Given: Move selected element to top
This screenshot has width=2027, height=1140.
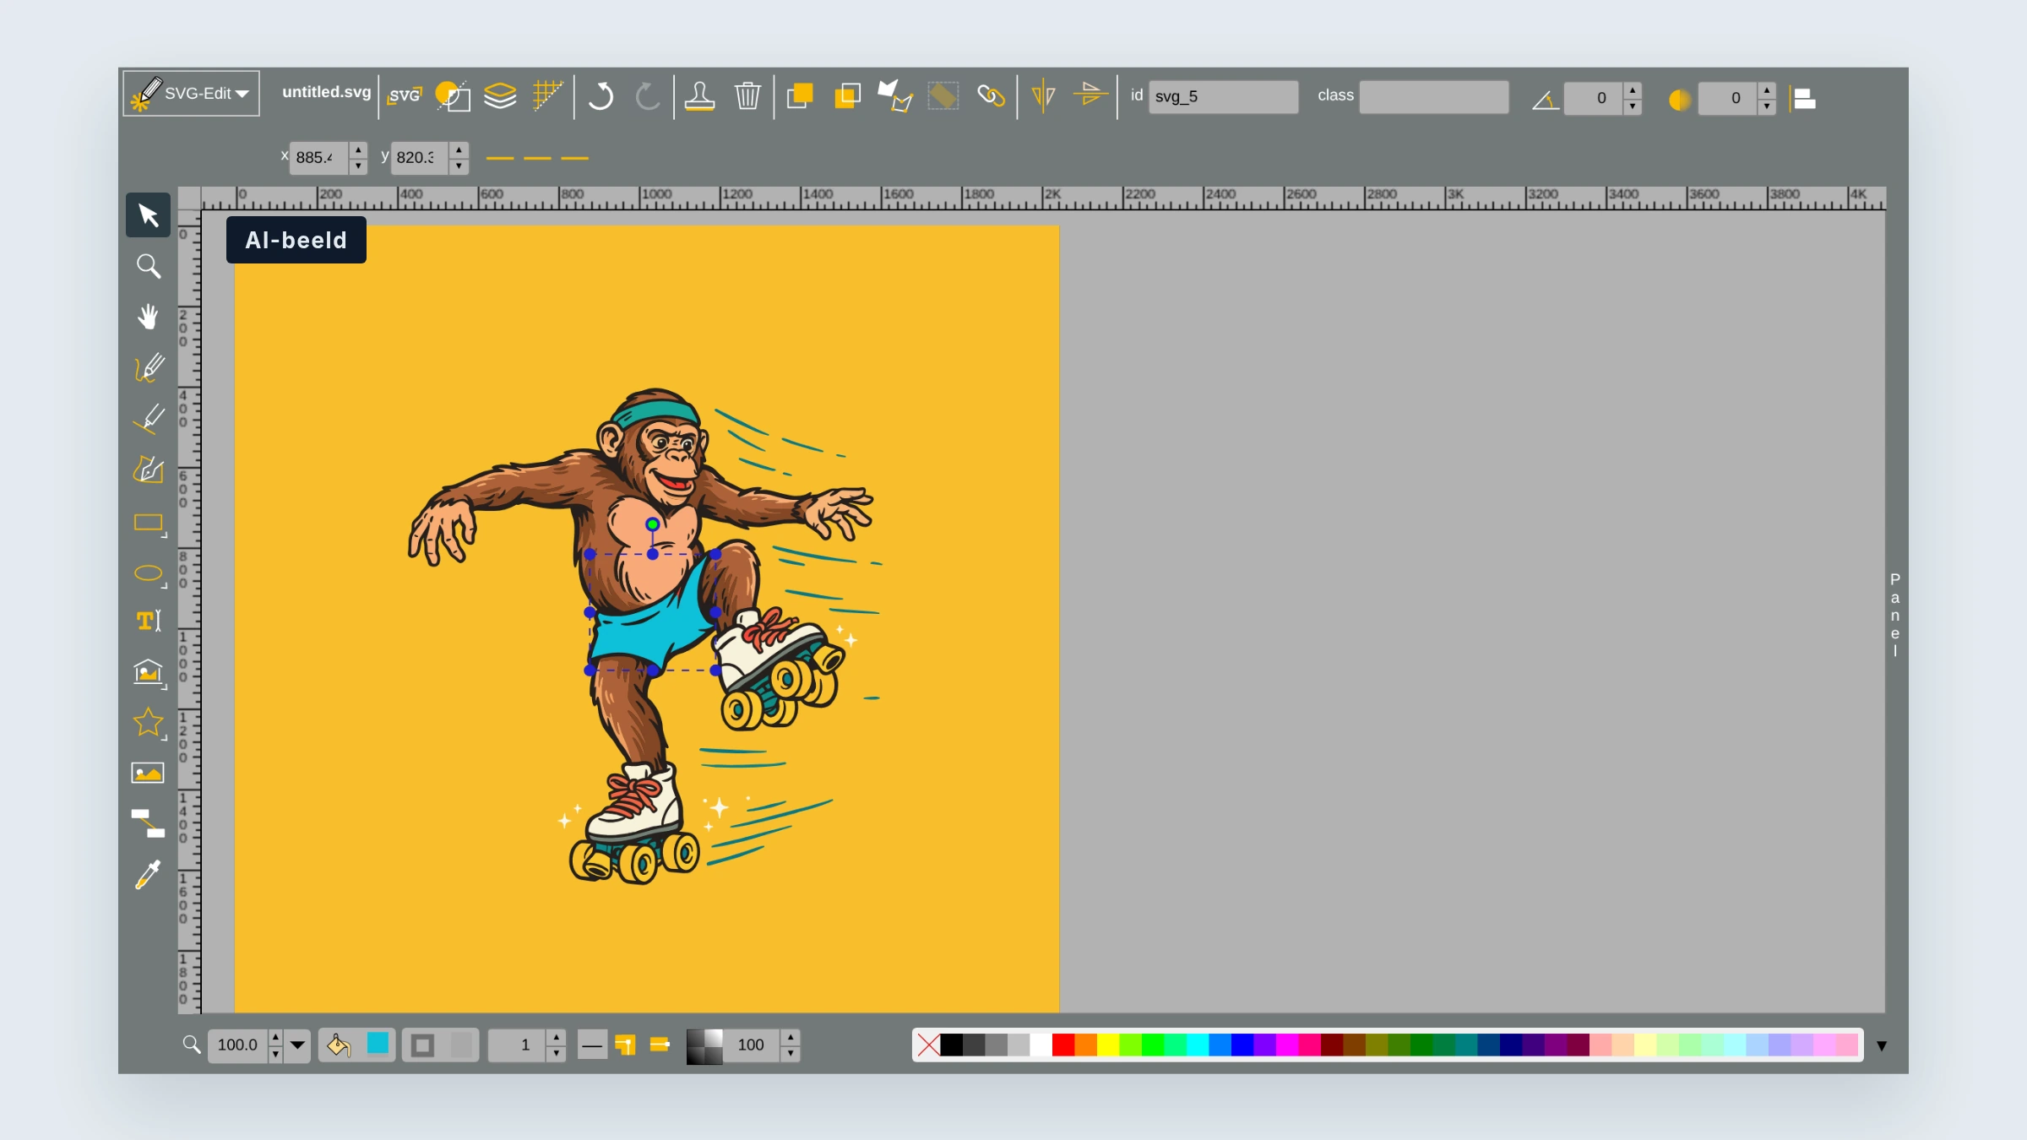Looking at the screenshot, I should [799, 96].
